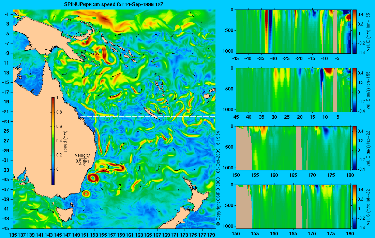Click the large red ring eddy off southeast Australia
The image size is (375, 238).
click(93, 178)
